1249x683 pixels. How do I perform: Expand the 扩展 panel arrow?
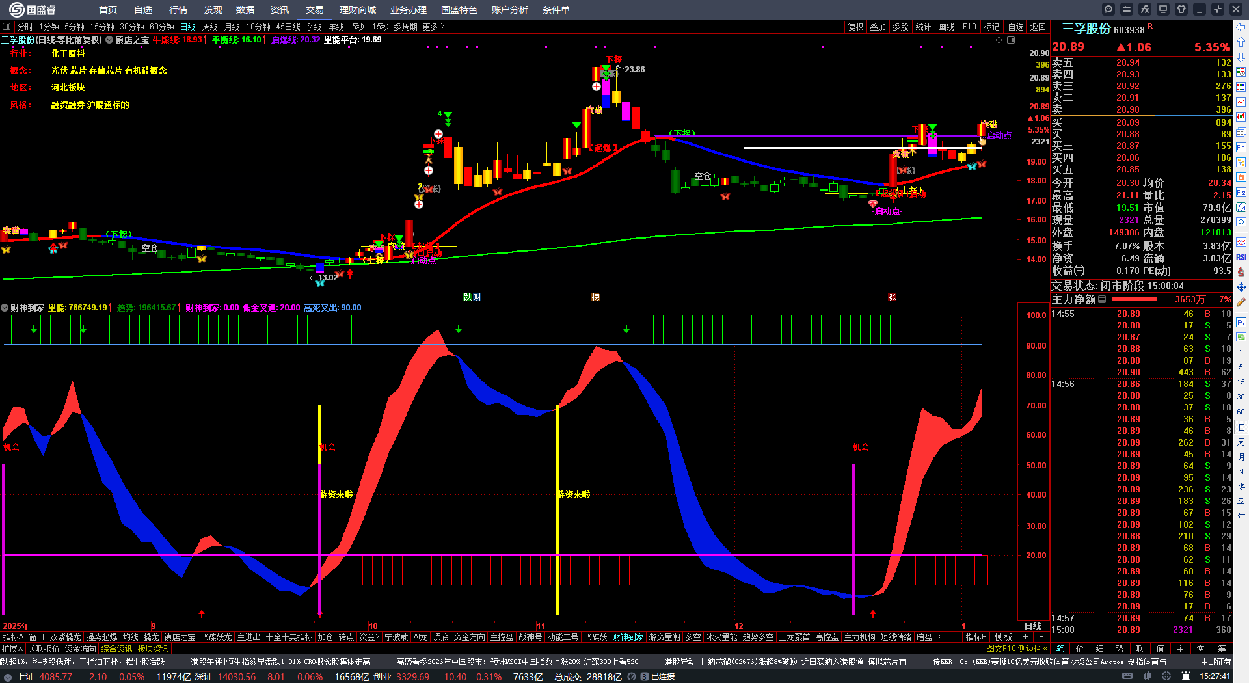click(x=12, y=649)
